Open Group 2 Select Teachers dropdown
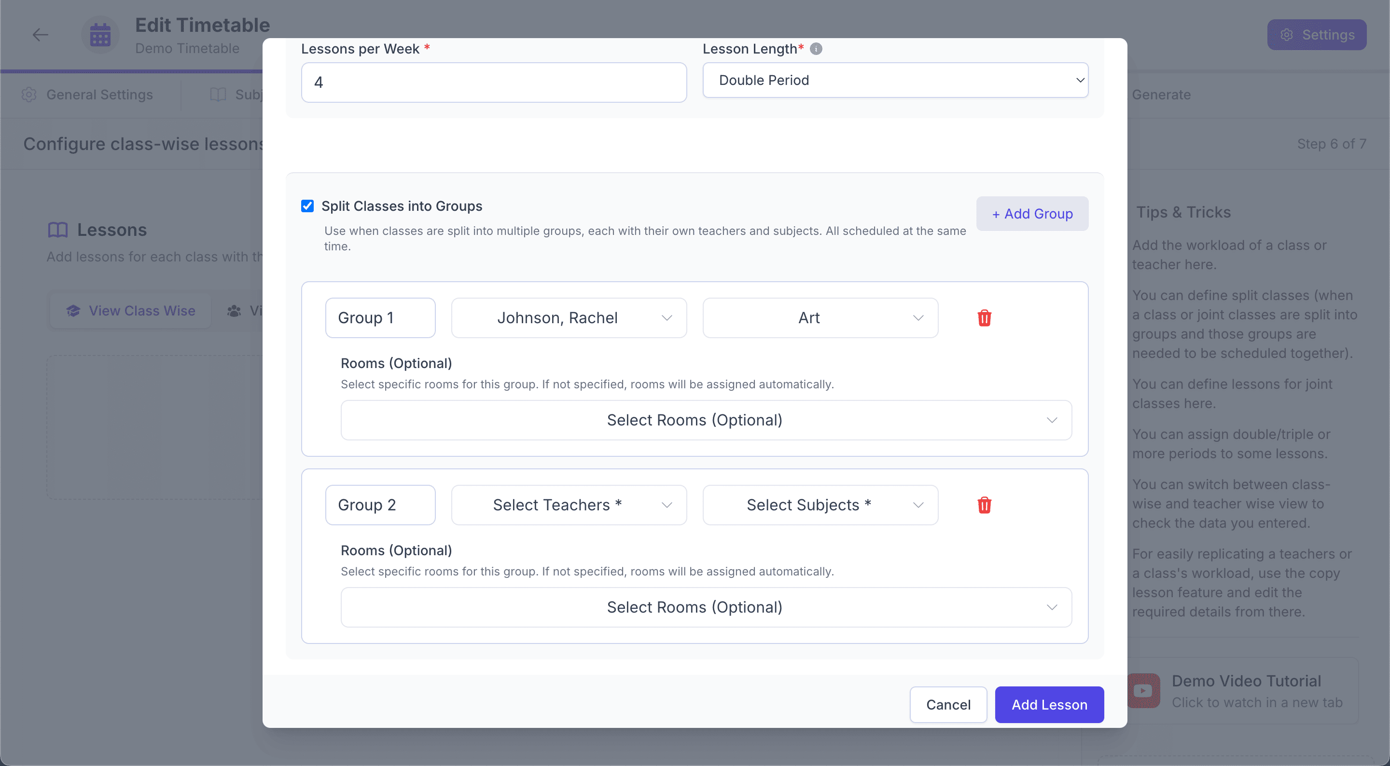1390x766 pixels. click(x=569, y=505)
